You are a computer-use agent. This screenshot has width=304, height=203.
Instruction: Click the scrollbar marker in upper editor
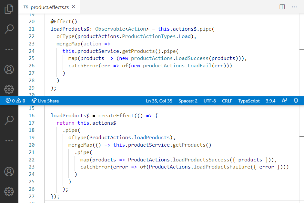pos(301,50)
